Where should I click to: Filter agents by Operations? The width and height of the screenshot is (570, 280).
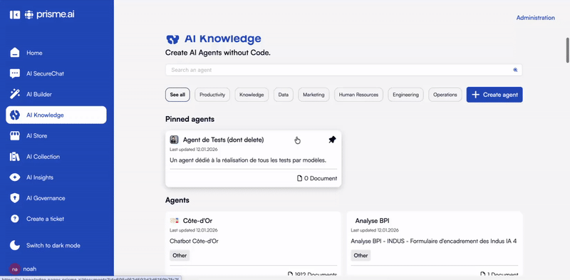pos(445,95)
